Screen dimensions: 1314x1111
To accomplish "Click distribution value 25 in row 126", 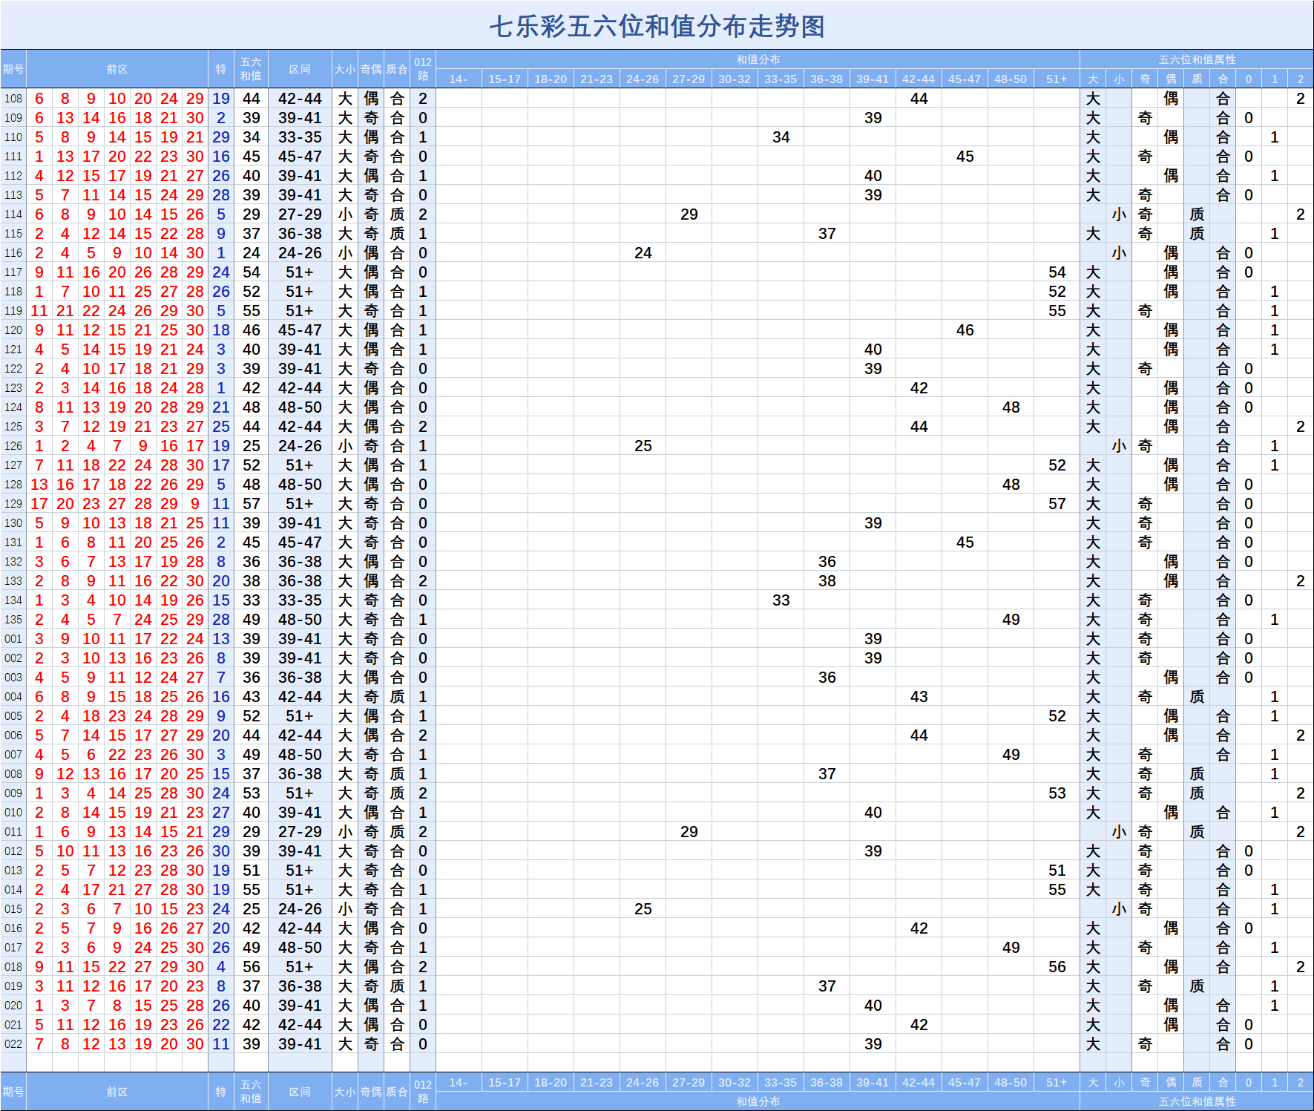I will 643,446.
